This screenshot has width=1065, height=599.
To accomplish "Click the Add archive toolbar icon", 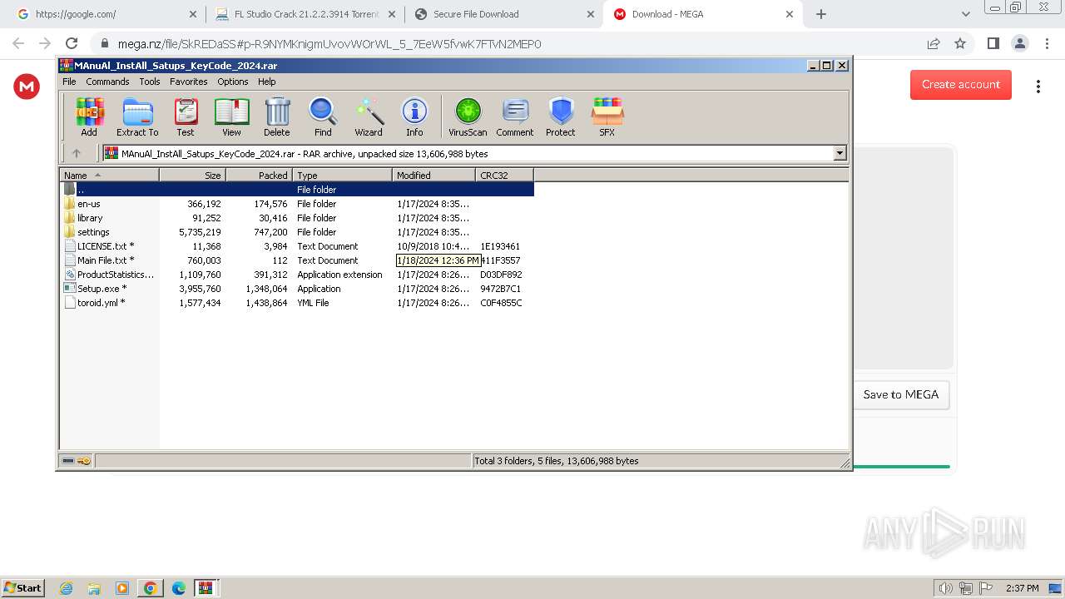I will [x=89, y=116].
